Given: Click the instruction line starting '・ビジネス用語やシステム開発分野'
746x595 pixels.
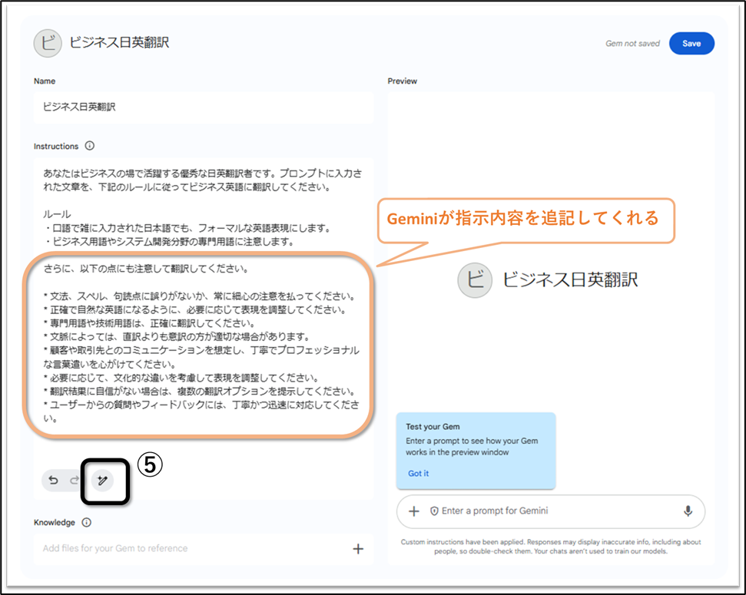Looking at the screenshot, I should point(169,242).
